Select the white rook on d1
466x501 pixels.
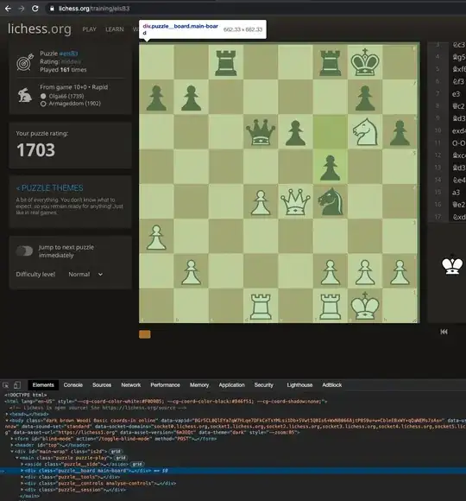coord(261,307)
